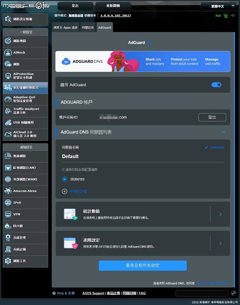Open the 家長電腦控制程式 menu item

pyautogui.click(x=25, y=88)
